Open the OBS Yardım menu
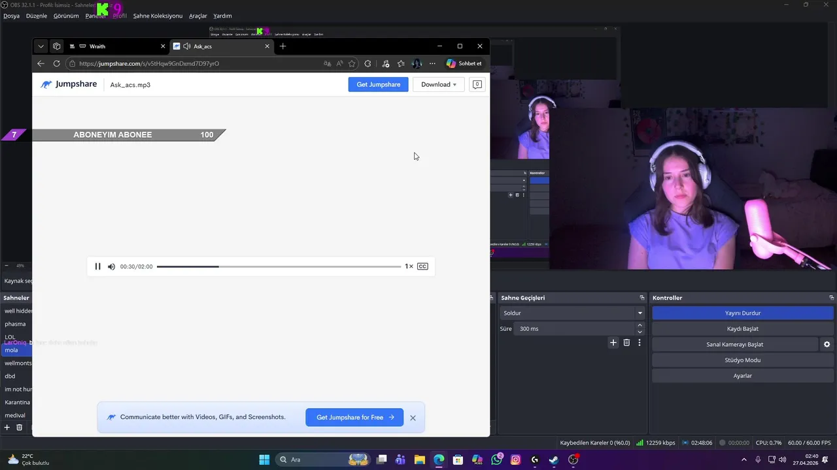This screenshot has width=837, height=470. coord(222,16)
